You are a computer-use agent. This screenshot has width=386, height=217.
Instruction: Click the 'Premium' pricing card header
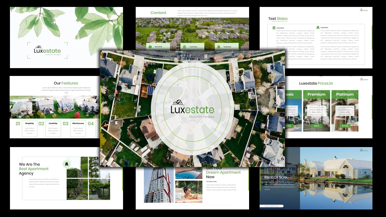[x=316, y=94]
